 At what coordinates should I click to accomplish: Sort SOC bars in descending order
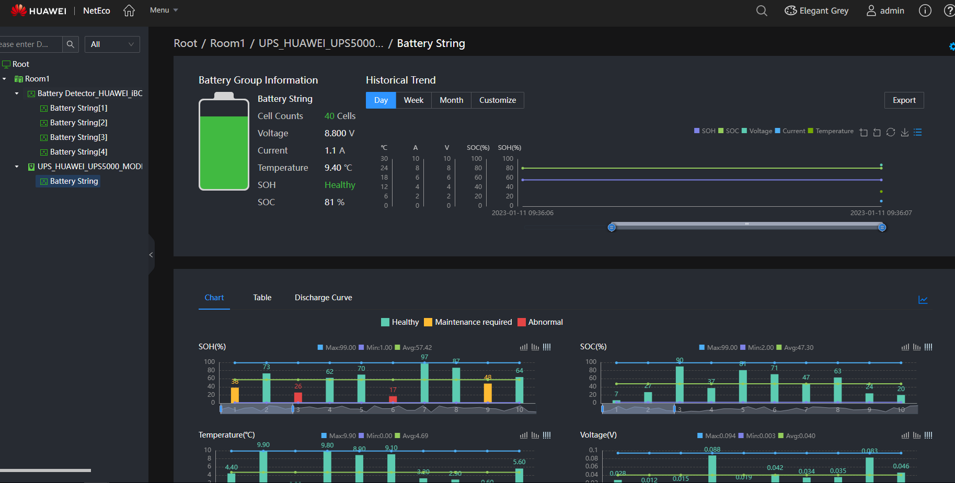pyautogui.click(x=916, y=347)
